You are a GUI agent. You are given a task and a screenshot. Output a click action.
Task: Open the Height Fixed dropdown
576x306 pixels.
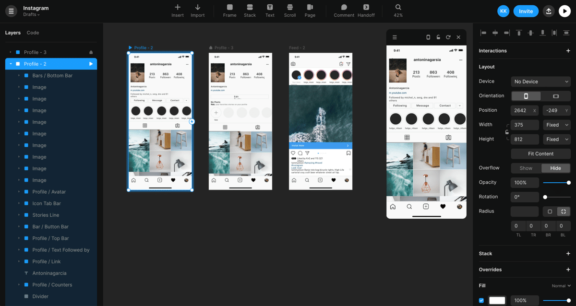pyautogui.click(x=557, y=139)
